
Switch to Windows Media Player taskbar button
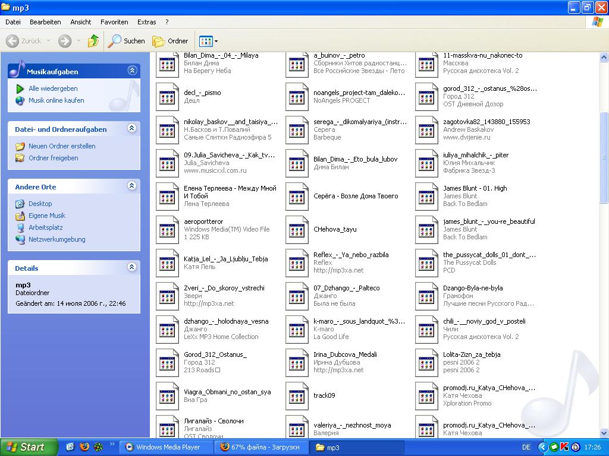tap(167, 447)
